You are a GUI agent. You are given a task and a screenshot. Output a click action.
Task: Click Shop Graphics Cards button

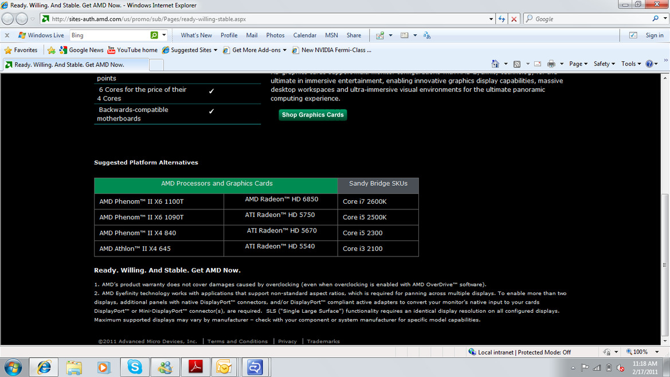pyautogui.click(x=313, y=115)
